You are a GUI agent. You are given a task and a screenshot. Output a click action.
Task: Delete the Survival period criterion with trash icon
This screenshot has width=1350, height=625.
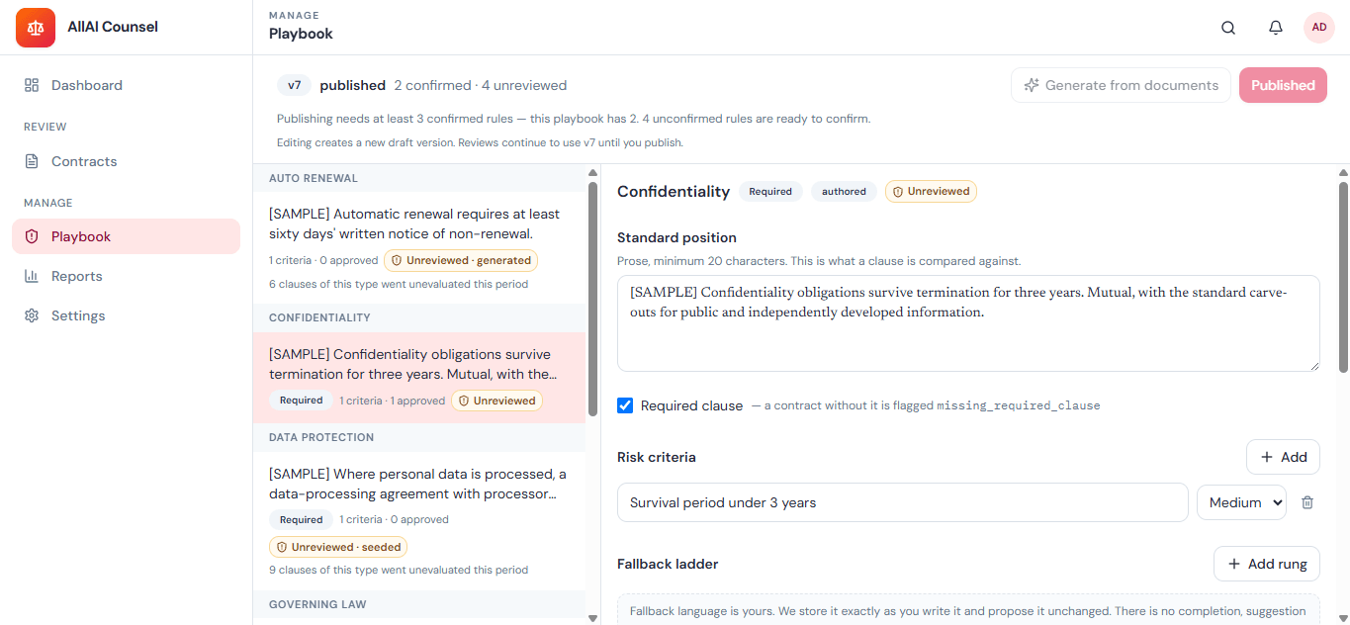coord(1307,502)
